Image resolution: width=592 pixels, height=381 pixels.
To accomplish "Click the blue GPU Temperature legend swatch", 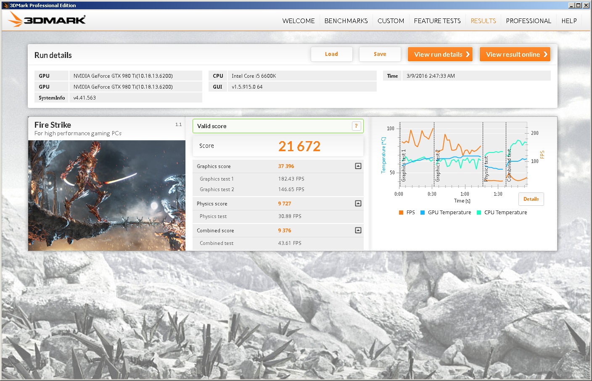I will point(423,213).
